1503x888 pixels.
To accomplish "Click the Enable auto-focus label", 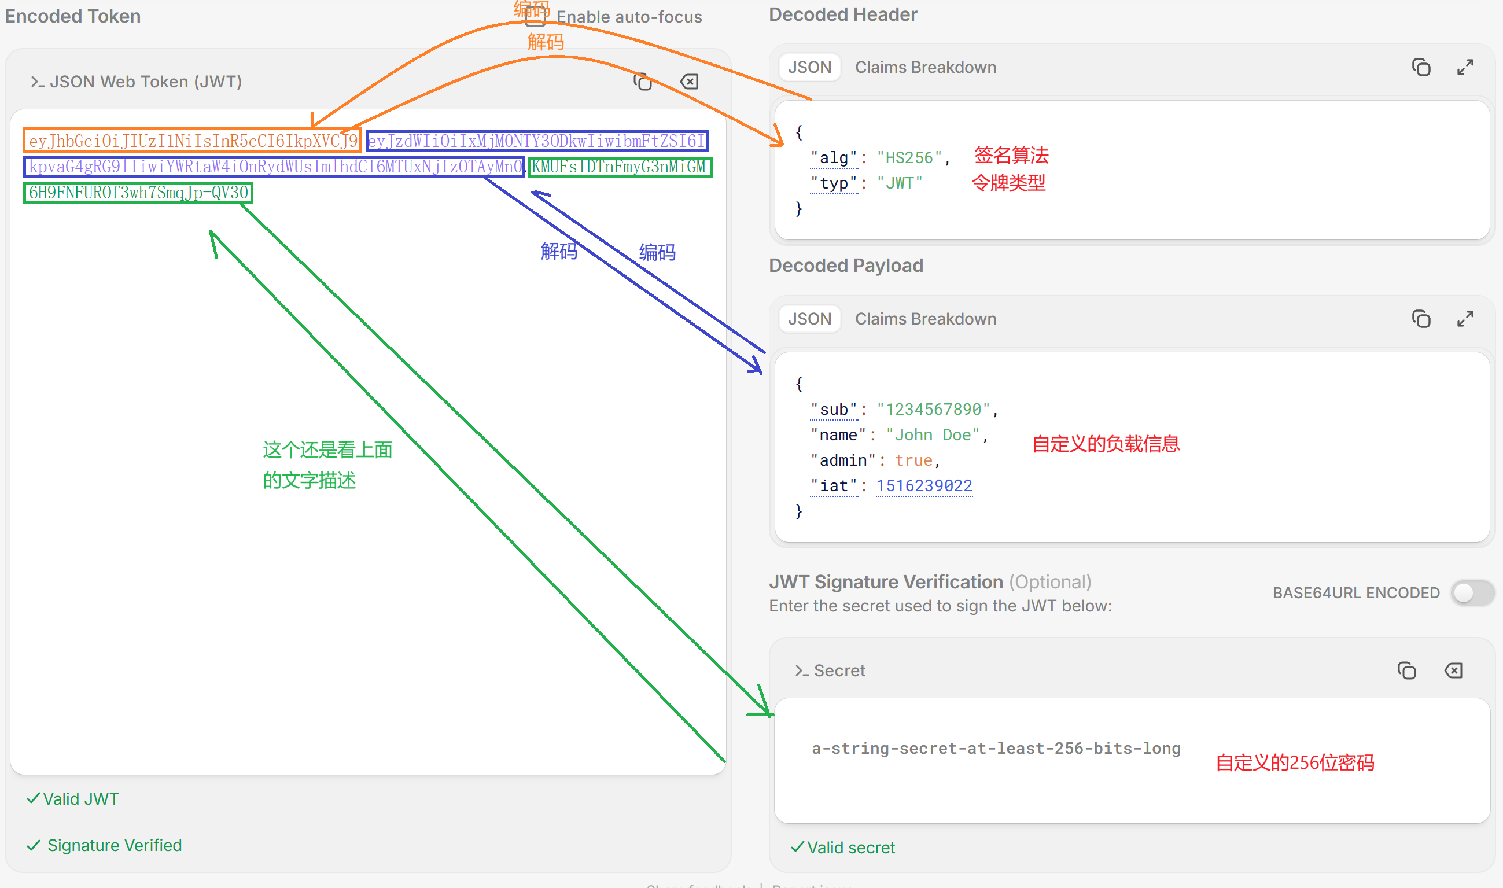I will click(x=629, y=17).
